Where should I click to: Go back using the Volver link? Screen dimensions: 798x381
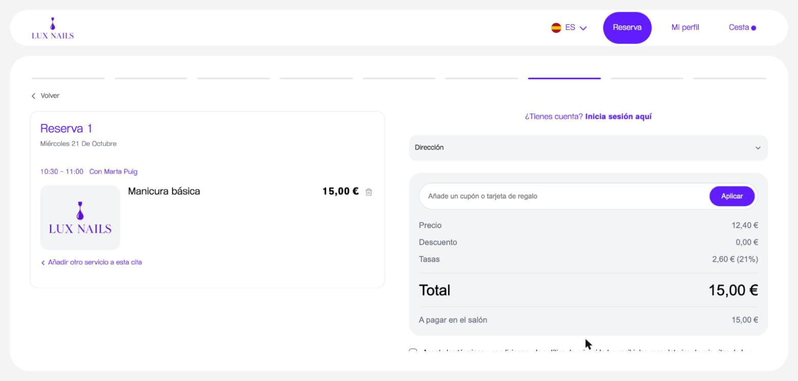click(45, 96)
